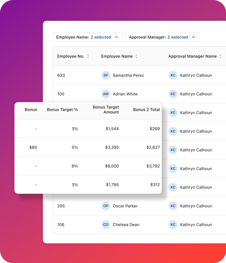Select the Oscar Parker name link

tap(125, 206)
